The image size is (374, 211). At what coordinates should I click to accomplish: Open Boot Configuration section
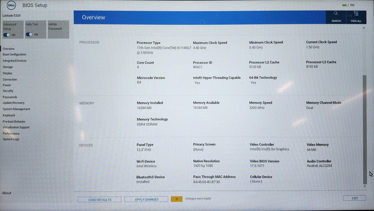(x=14, y=54)
